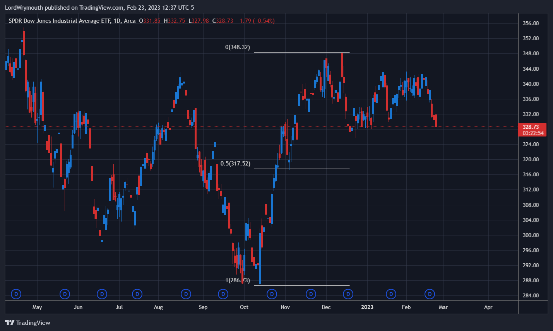
Task: Click the Aug label on time axis
Action: click(x=158, y=307)
